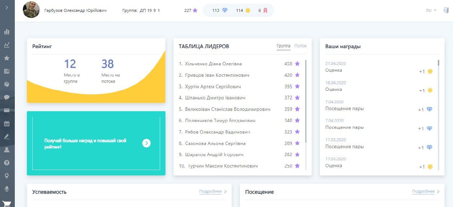Click the group value ДП 19 9 1

150,10
